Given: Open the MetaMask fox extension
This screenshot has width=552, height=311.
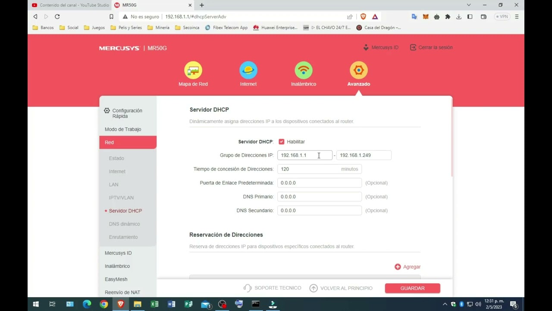Looking at the screenshot, I should 426,16.
